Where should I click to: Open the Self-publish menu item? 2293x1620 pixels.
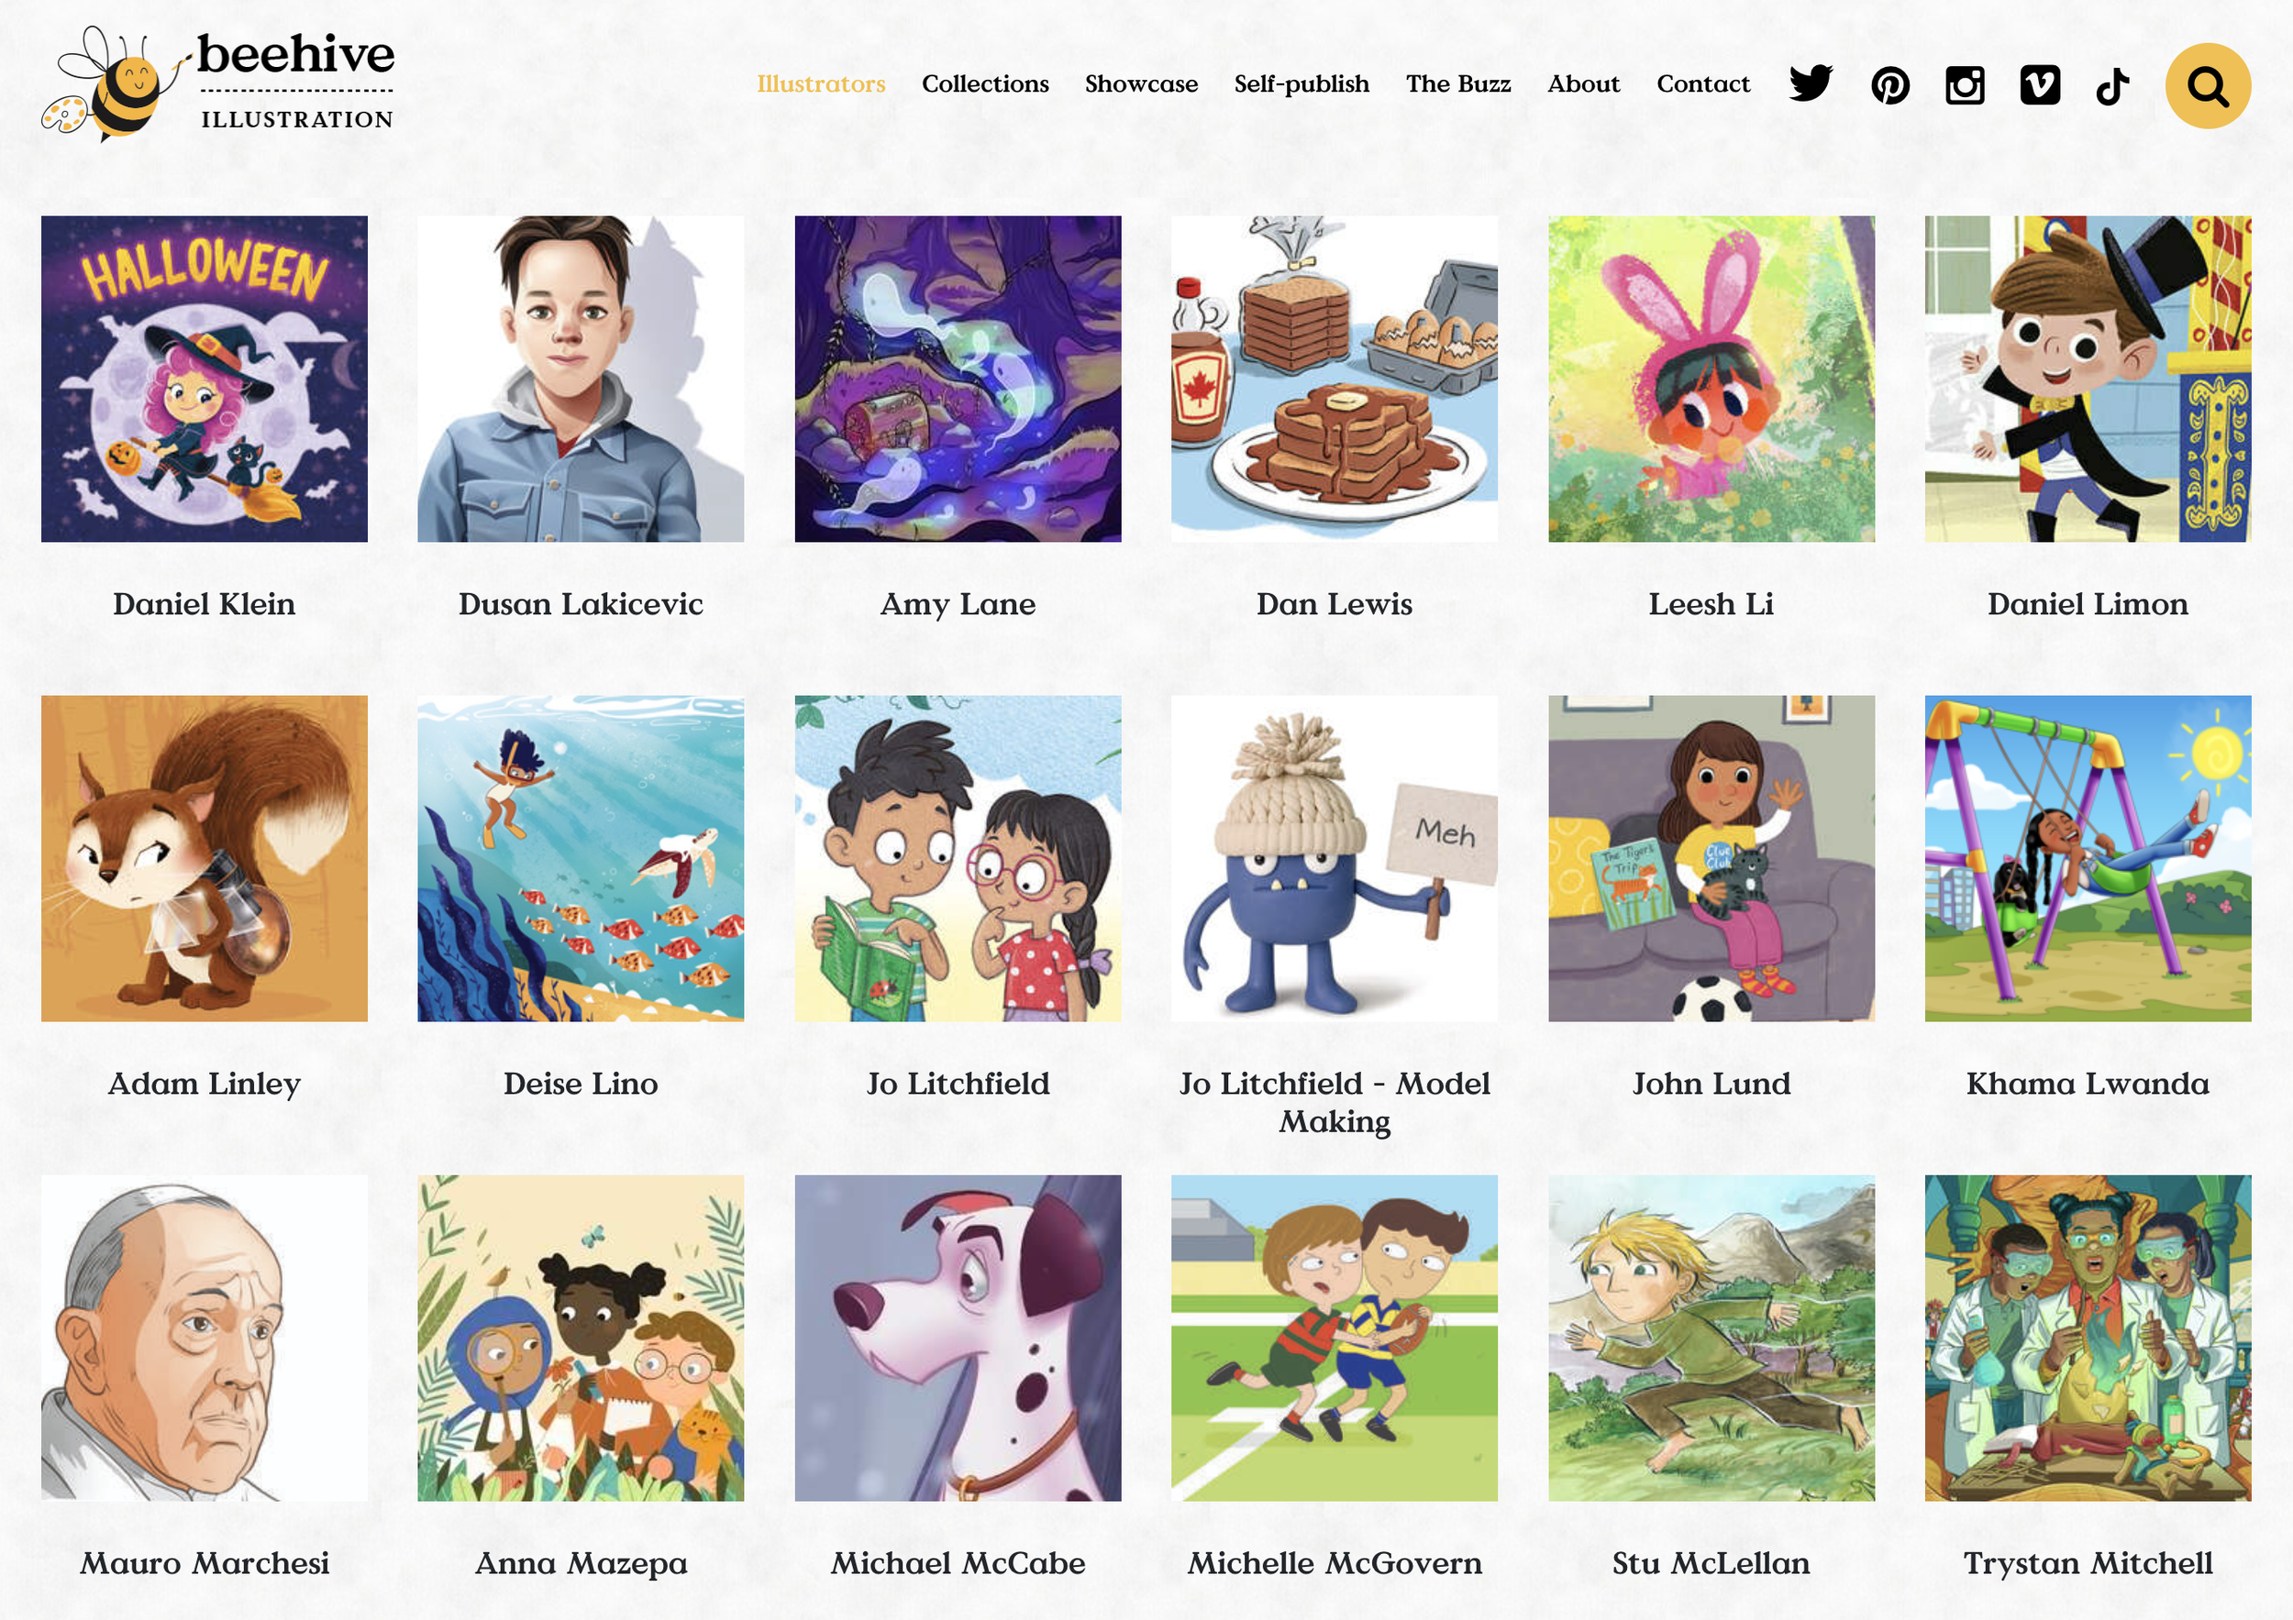[x=1302, y=83]
